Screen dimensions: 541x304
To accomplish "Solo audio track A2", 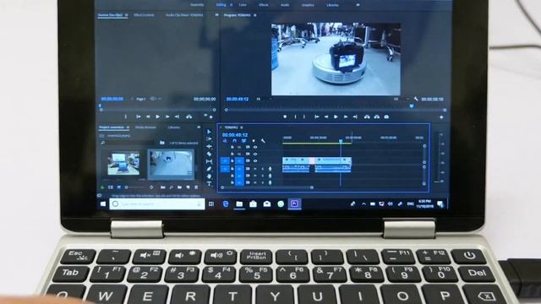I will [x=262, y=176].
